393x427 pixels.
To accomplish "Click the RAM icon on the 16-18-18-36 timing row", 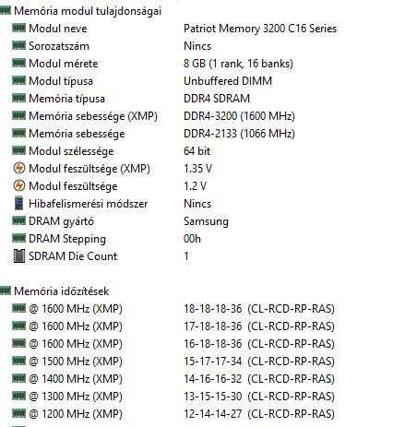I will (x=18, y=343).
